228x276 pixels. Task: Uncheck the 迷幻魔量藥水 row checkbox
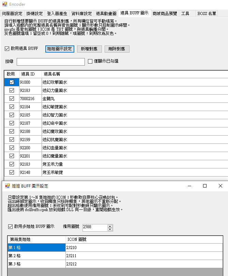pos(12,156)
